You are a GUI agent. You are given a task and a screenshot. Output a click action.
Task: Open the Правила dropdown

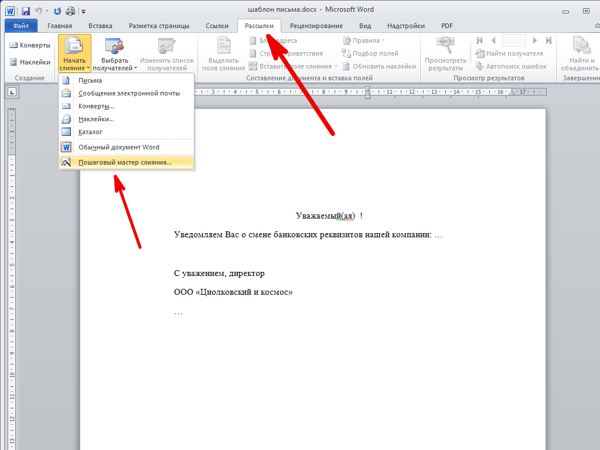[364, 40]
